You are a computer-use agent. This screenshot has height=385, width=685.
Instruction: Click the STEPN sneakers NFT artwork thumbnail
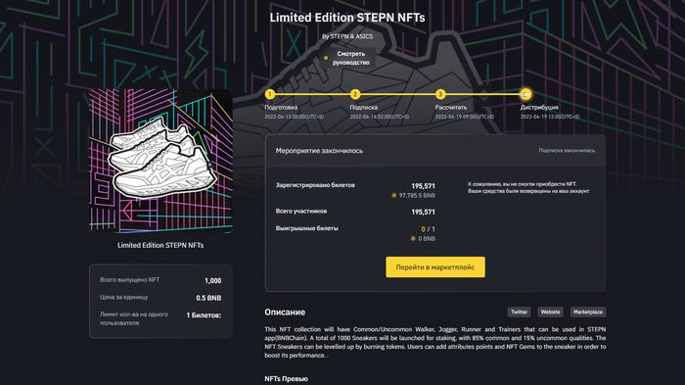pyautogui.click(x=160, y=161)
